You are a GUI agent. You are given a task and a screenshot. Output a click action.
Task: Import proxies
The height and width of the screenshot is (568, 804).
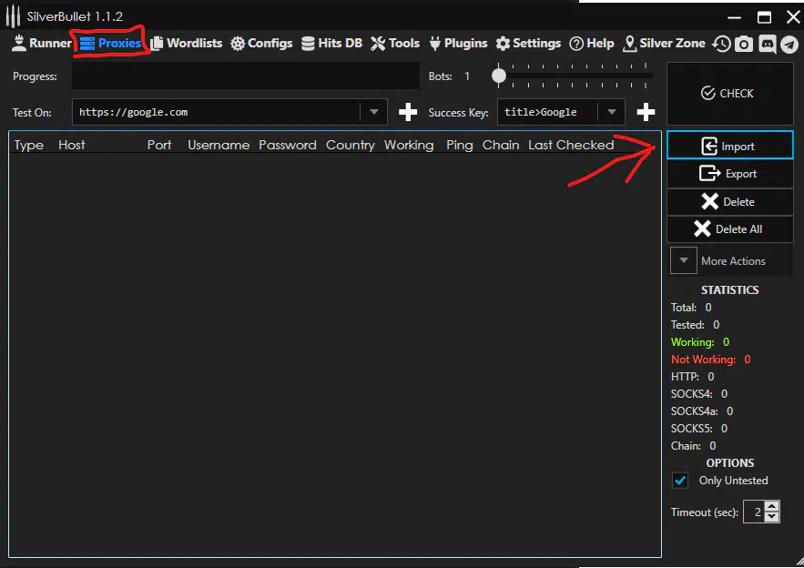pos(729,146)
